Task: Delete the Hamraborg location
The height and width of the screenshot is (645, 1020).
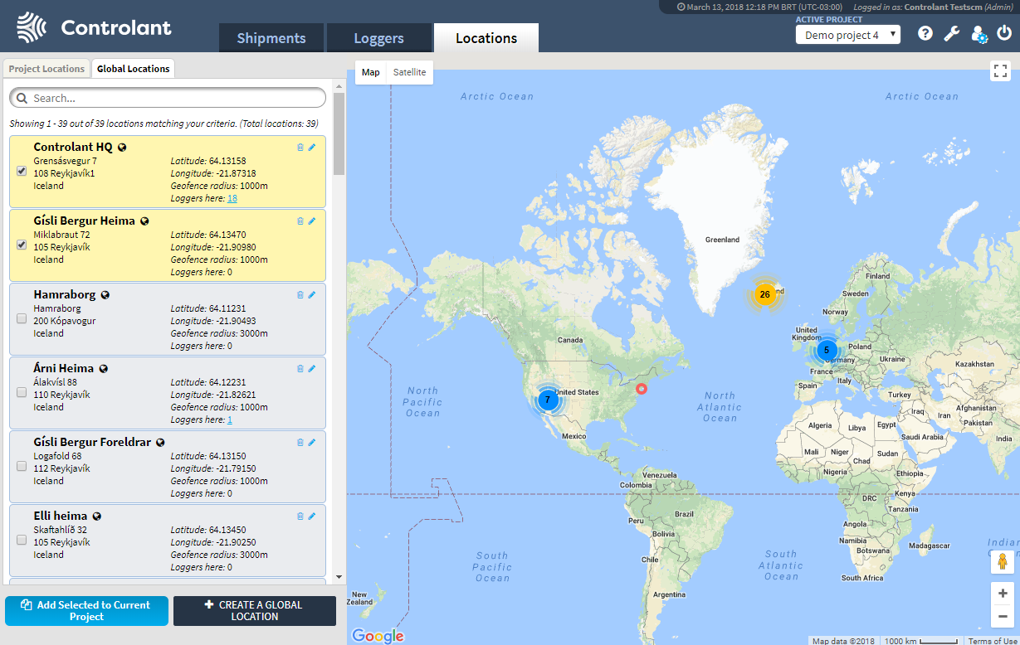Action: click(x=300, y=294)
